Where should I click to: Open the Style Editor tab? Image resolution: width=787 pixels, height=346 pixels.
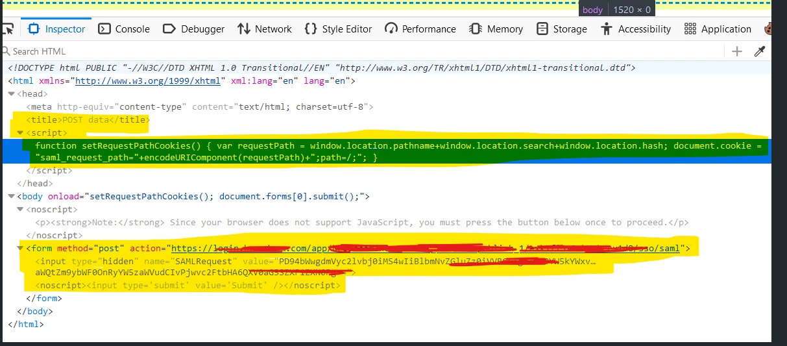click(x=338, y=29)
